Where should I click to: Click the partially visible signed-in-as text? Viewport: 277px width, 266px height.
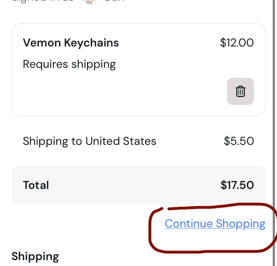(42, 1)
